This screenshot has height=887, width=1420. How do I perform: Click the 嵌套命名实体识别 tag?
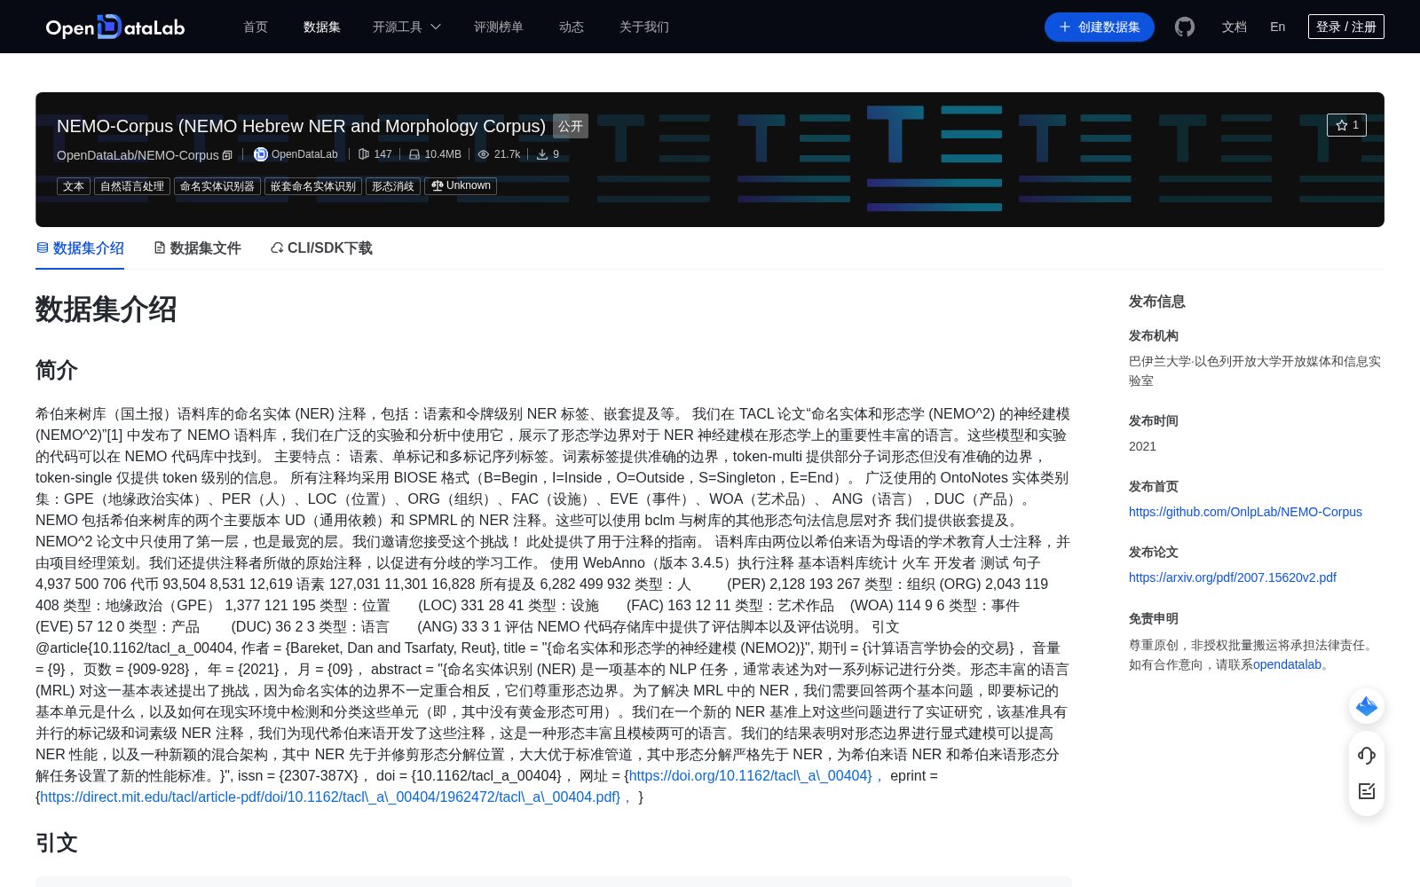point(313,186)
